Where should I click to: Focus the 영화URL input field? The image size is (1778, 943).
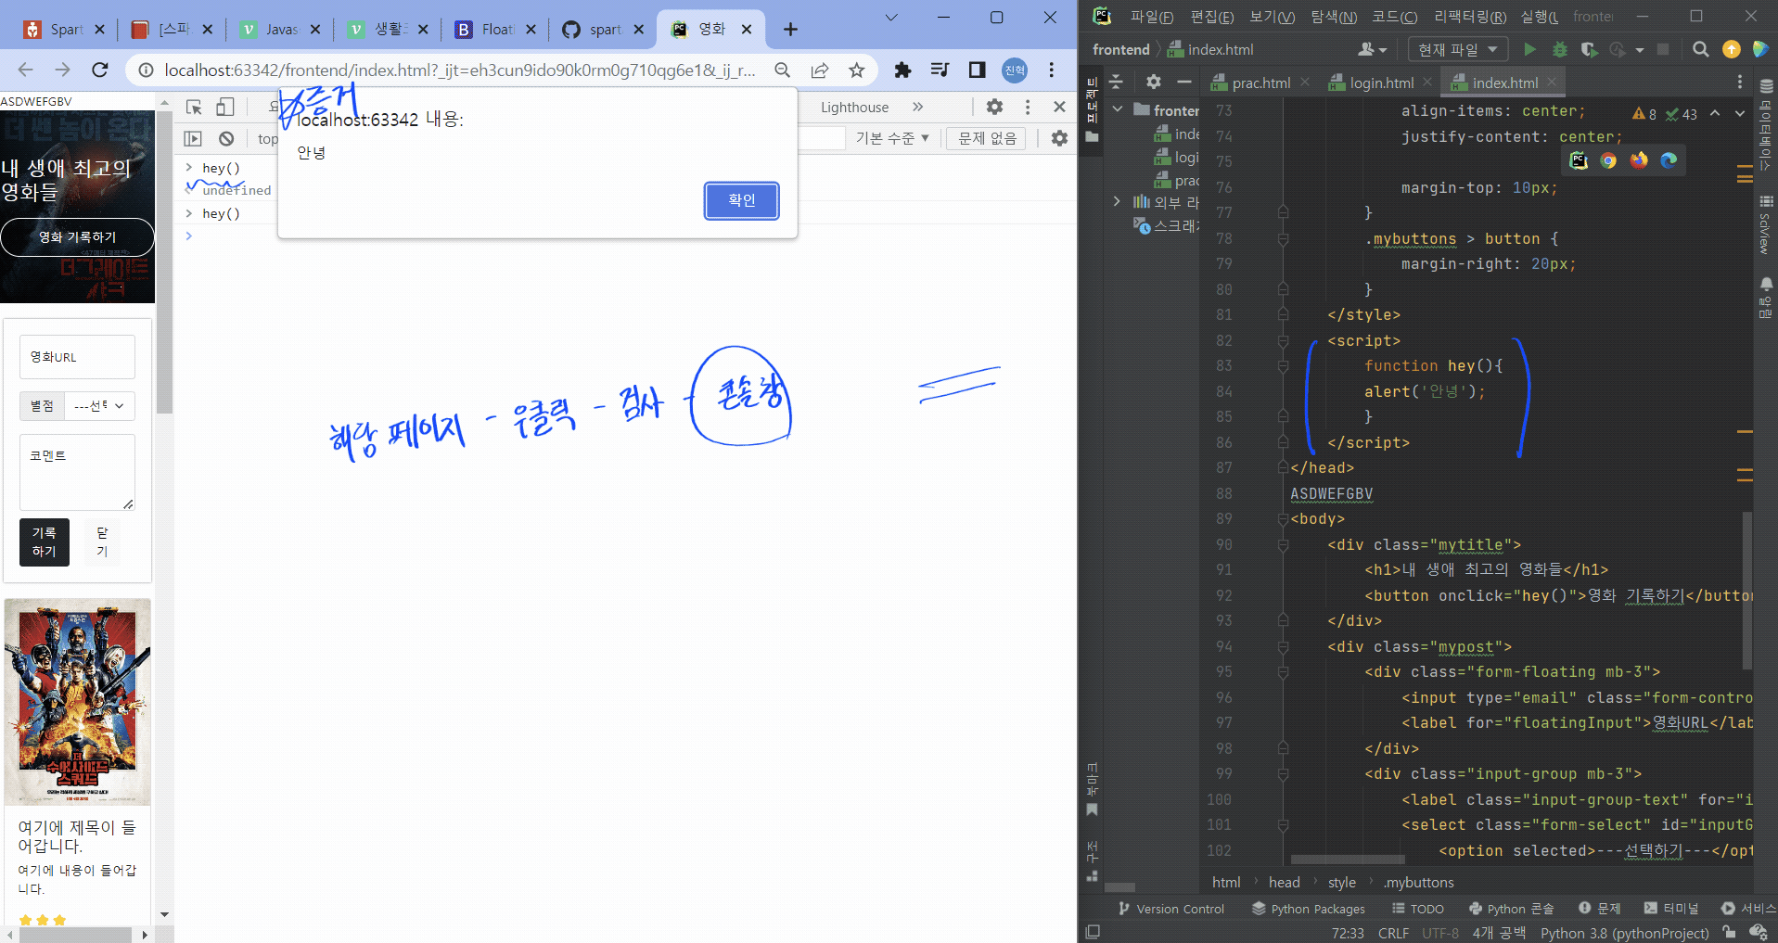click(x=77, y=357)
